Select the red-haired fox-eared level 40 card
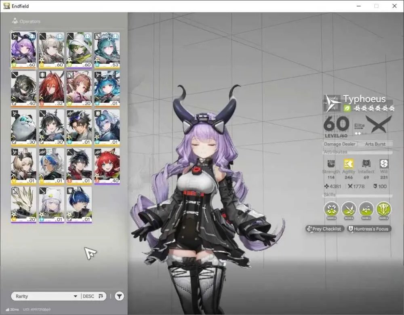 pyautogui.click(x=107, y=166)
